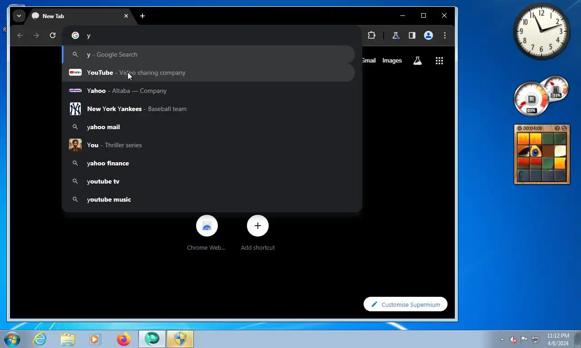The width and height of the screenshot is (581, 348).
Task: Open Chrome Web Store shortcut
Action: pos(207,233)
